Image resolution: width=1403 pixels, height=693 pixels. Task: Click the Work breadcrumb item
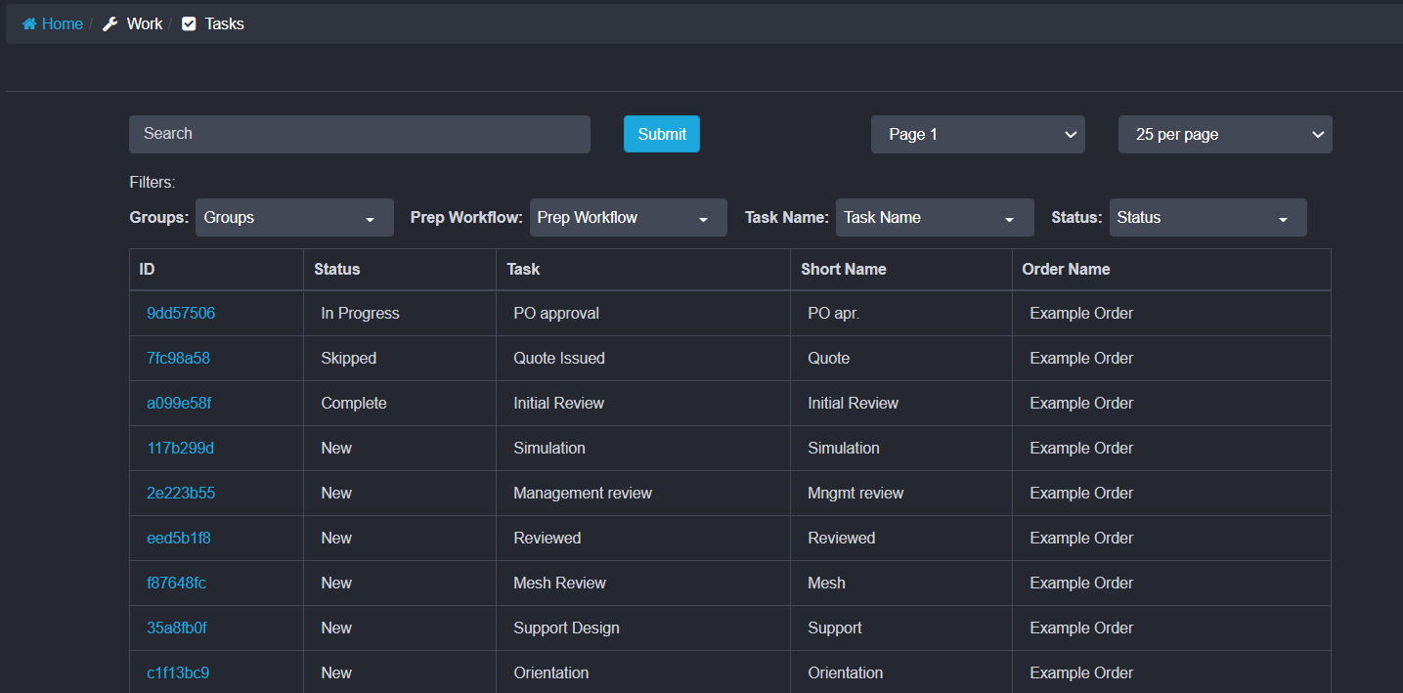pyautogui.click(x=144, y=24)
